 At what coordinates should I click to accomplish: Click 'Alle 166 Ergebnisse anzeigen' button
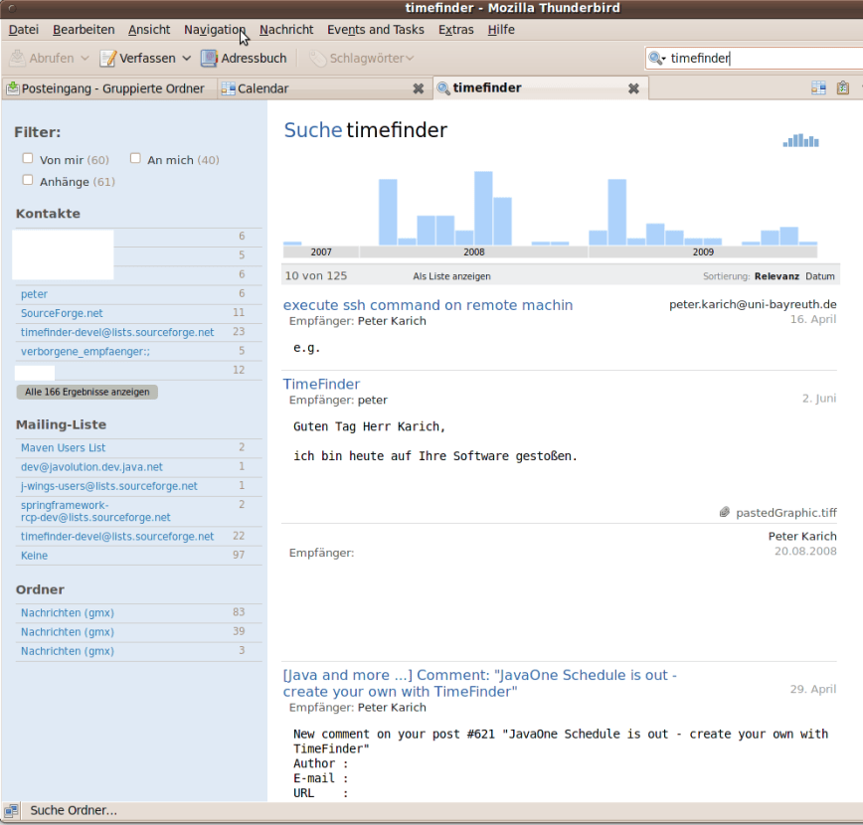(x=87, y=392)
